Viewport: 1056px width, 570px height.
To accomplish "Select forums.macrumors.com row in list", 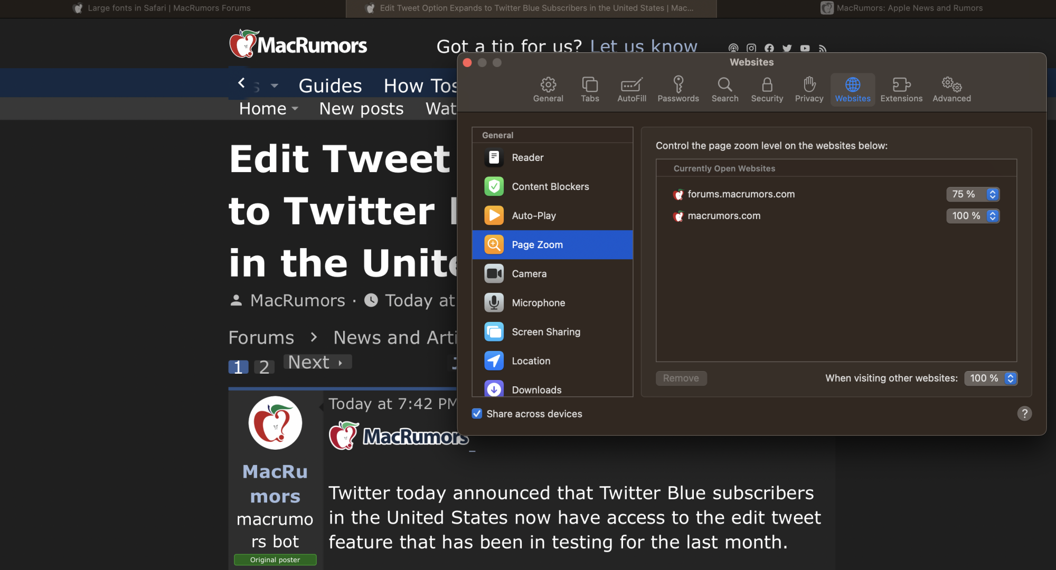I will [741, 194].
